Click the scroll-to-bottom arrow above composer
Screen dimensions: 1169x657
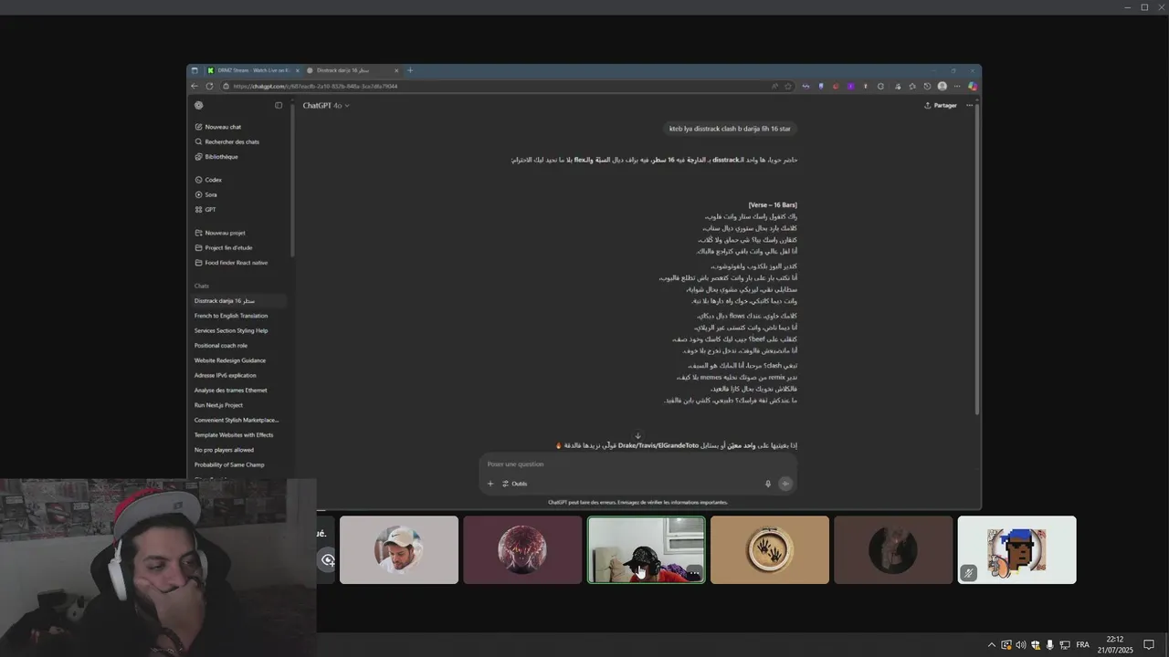click(x=638, y=436)
